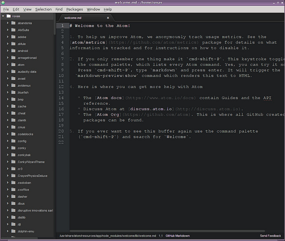Click the .dbus folder icon
Image resolution: width=285 pixels, height=241 pixels.
click(x=13, y=203)
